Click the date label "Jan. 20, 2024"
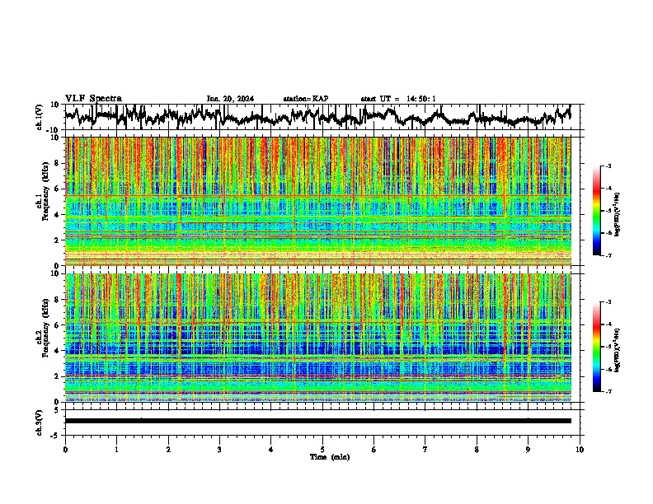 [x=230, y=99]
